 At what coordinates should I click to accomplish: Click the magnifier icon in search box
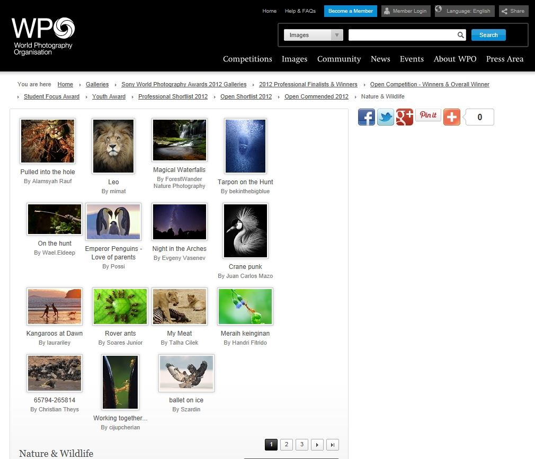point(461,35)
